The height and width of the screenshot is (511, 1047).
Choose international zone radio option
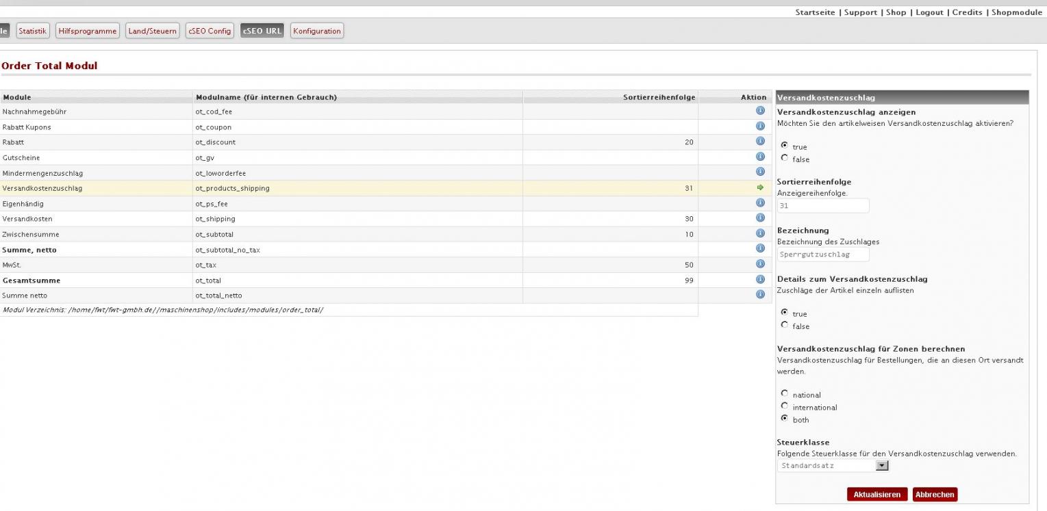pos(784,407)
